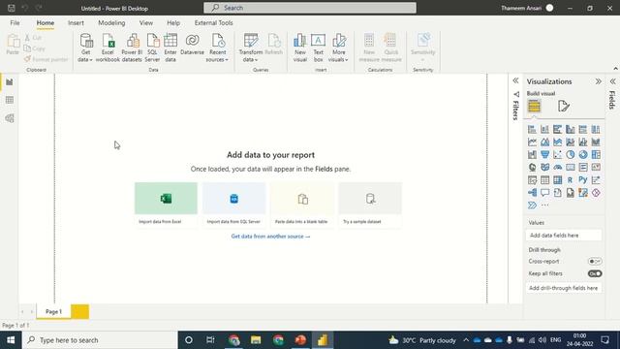Select the Clustered column chart visual

(571, 129)
